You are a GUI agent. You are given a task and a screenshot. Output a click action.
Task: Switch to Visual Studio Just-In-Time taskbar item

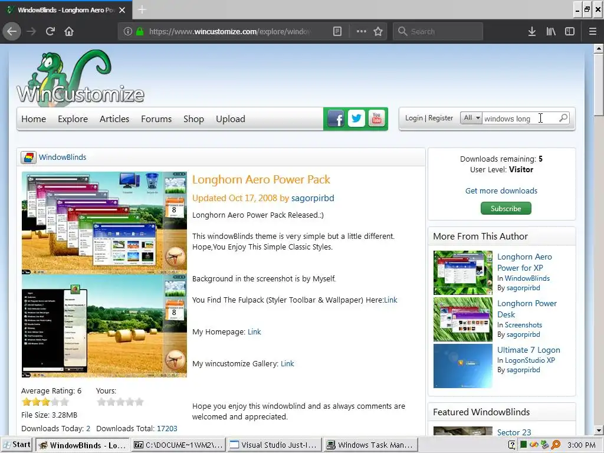click(274, 445)
